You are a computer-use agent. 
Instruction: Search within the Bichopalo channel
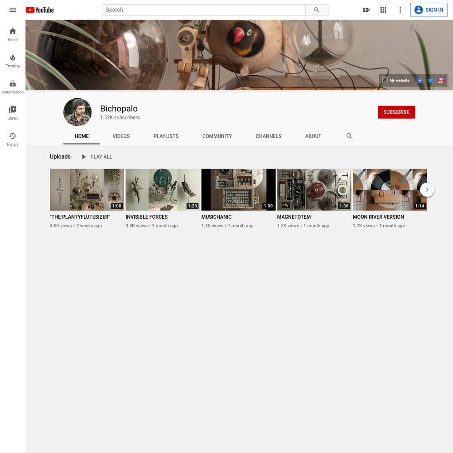coord(349,136)
